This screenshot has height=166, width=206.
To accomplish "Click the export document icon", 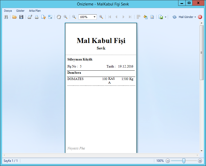I will [x=161, y=17].
